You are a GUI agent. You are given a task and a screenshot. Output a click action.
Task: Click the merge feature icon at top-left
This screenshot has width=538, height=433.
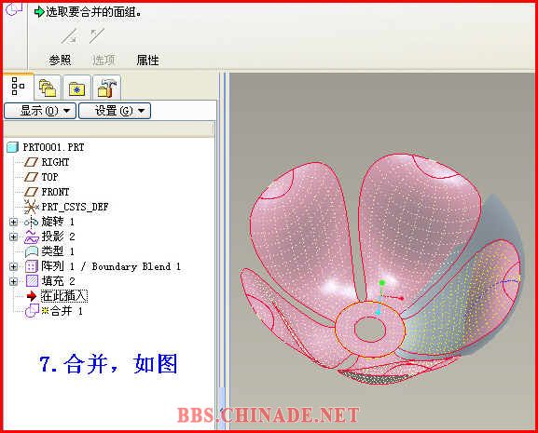click(x=14, y=9)
